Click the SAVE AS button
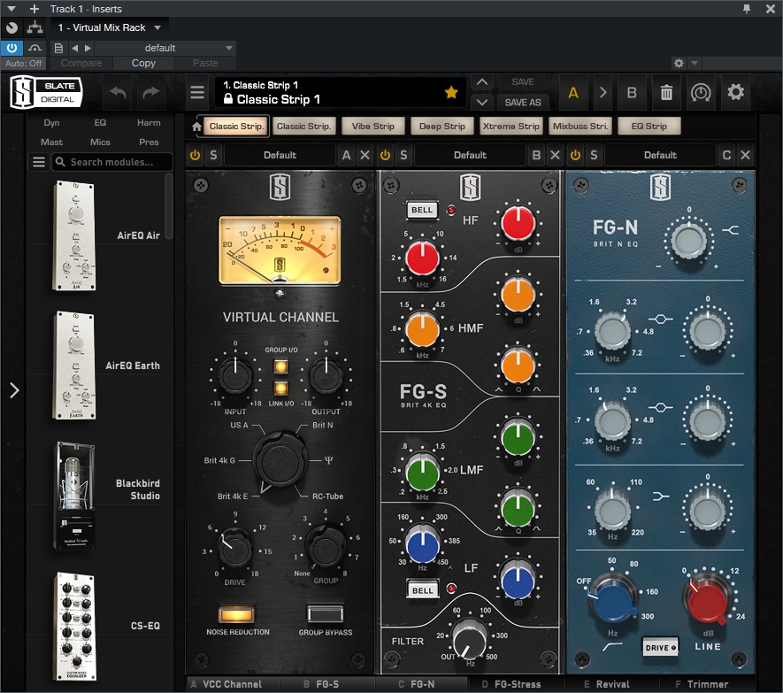Image resolution: width=783 pixels, height=693 pixels. (523, 103)
